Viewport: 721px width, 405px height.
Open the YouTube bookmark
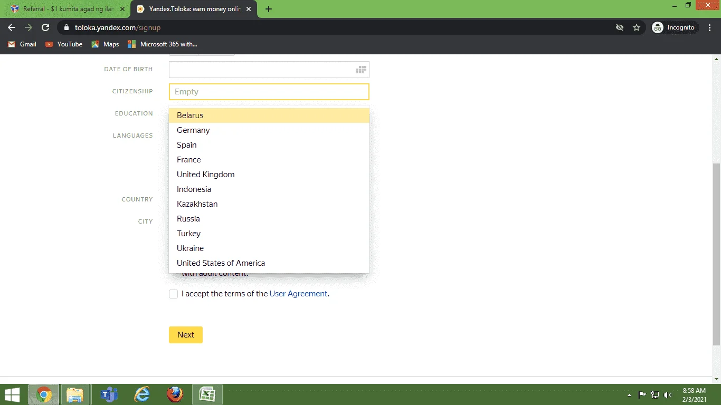click(64, 44)
